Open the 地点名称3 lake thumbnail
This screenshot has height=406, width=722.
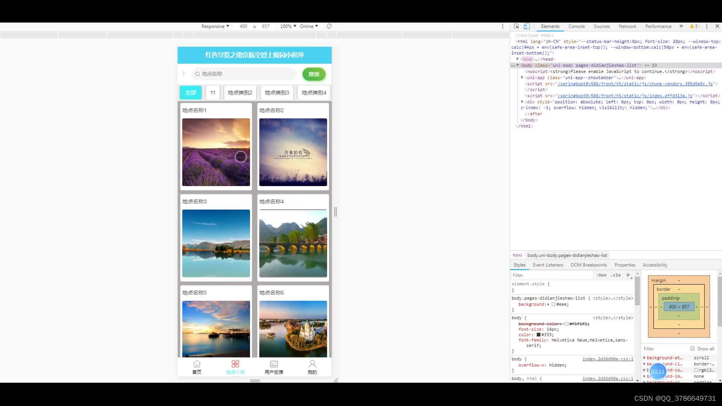pos(216,243)
